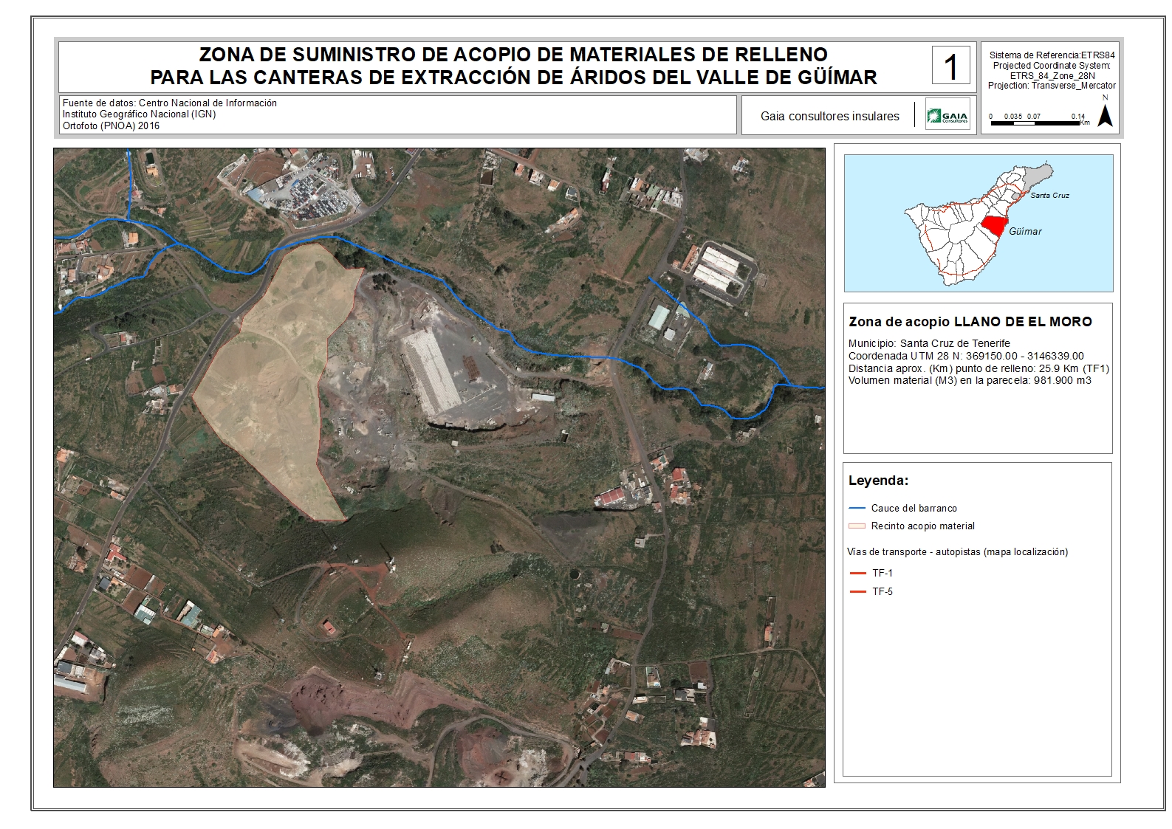Screen dimensions: 1172x829
Task: Click the blue Cauce del barranco legend line
Action: [x=857, y=508]
